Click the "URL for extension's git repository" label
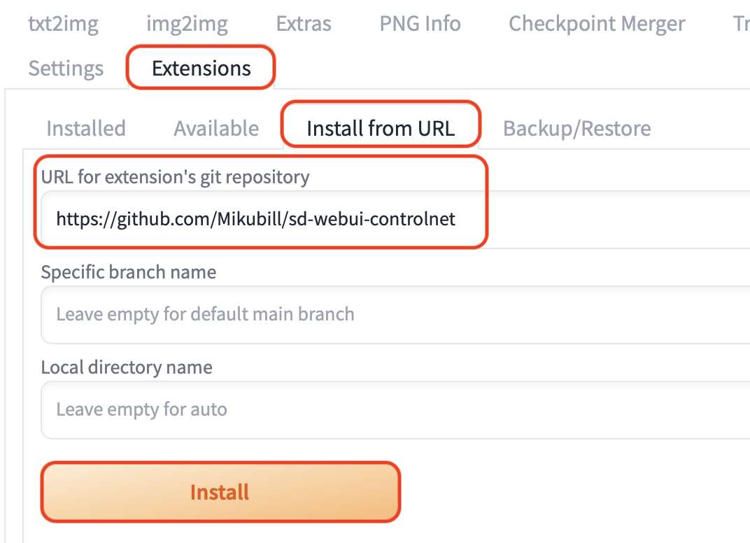Image resolution: width=750 pixels, height=543 pixels. (175, 177)
